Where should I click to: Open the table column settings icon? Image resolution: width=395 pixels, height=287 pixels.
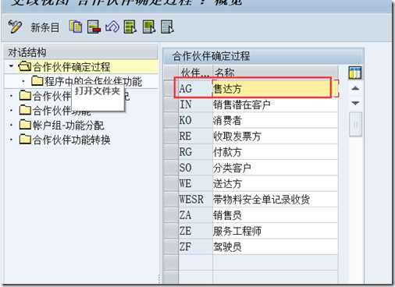coord(355,73)
